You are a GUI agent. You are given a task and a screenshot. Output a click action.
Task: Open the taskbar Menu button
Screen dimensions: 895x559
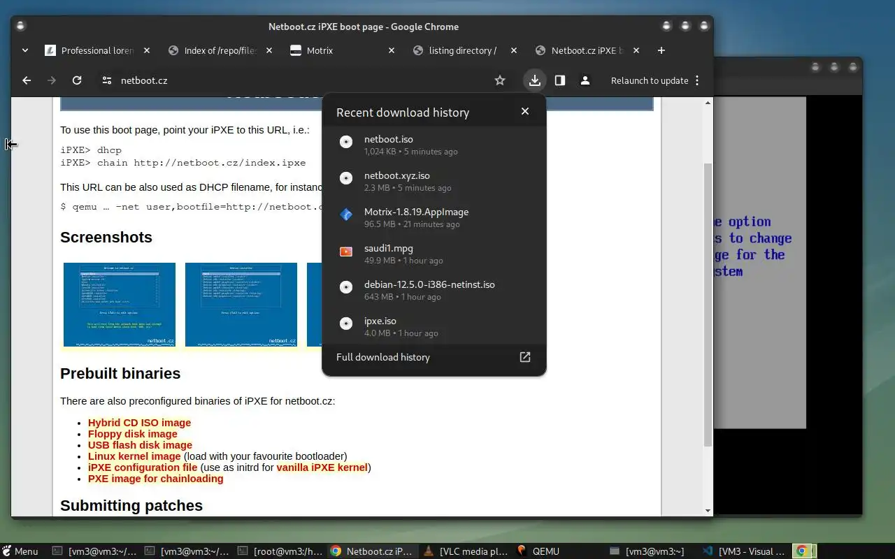coord(20,551)
